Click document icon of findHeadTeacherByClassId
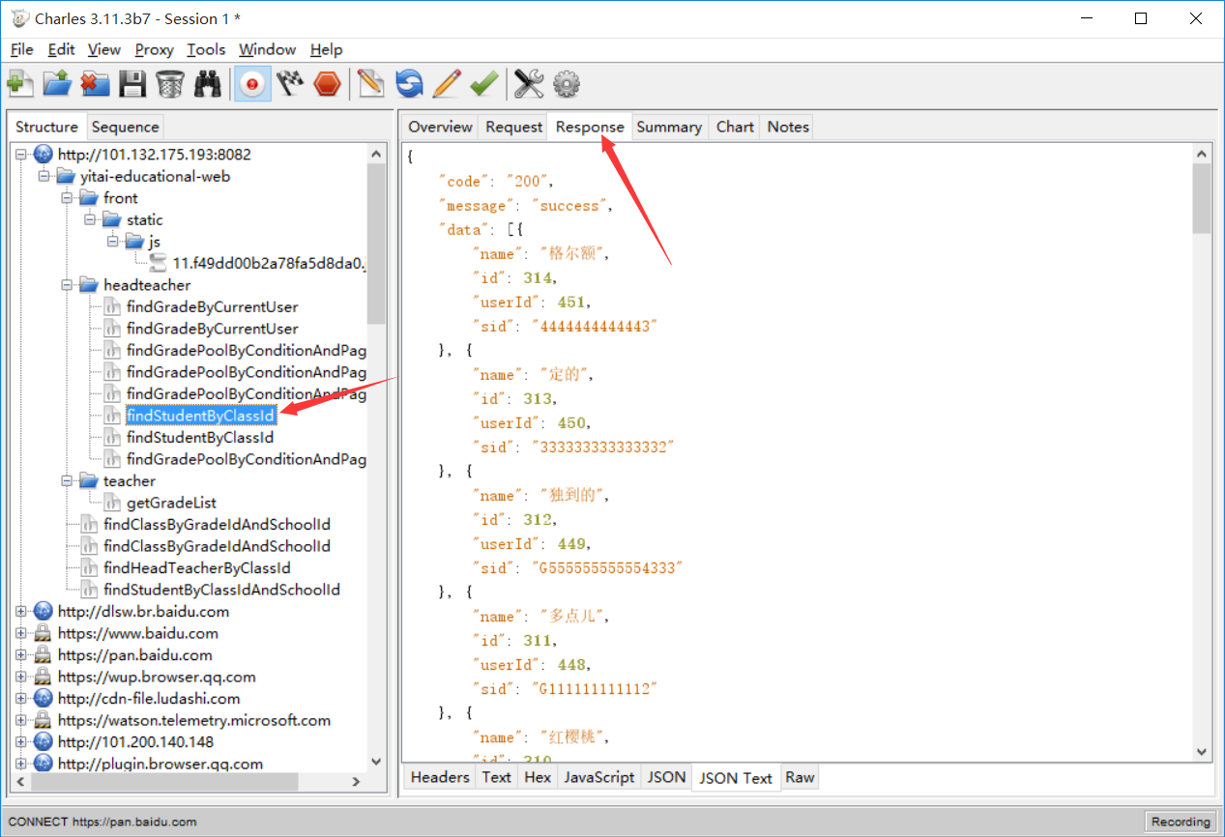The image size is (1225, 837). point(89,567)
